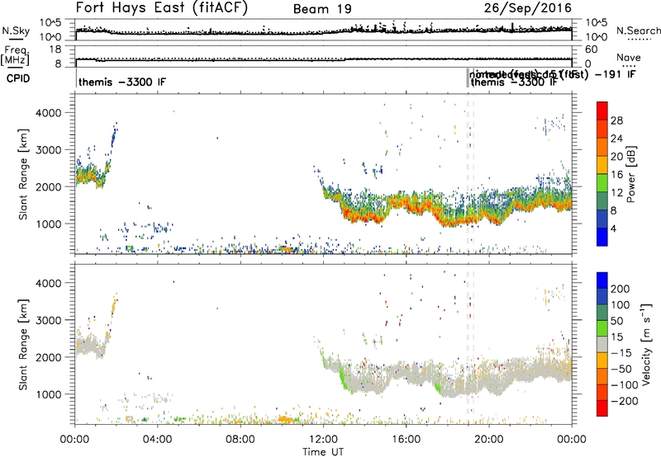Click the "4000" tick in the power panel
The width and height of the screenshot is (661, 457).
pyautogui.click(x=48, y=113)
